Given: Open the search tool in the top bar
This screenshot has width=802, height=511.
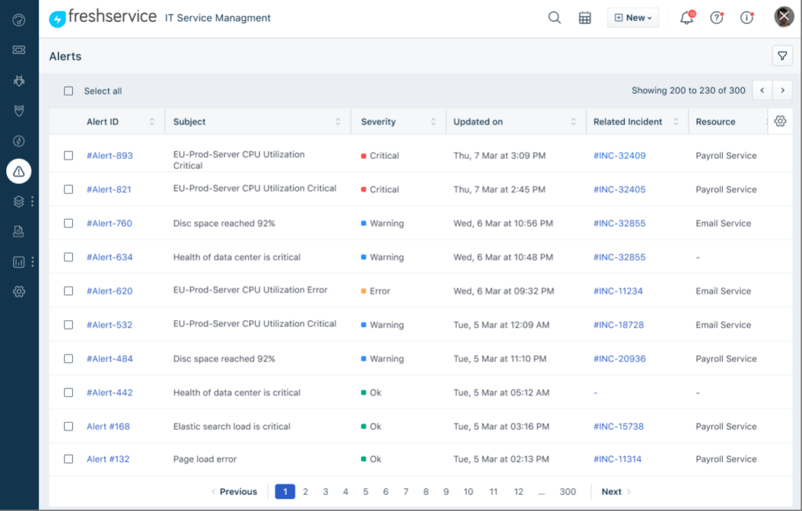Looking at the screenshot, I should click(554, 16).
